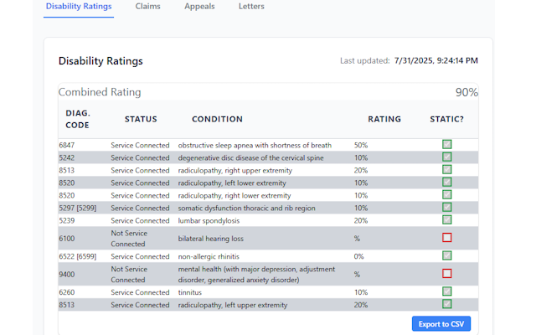Click the CONDITION column header

218,119
